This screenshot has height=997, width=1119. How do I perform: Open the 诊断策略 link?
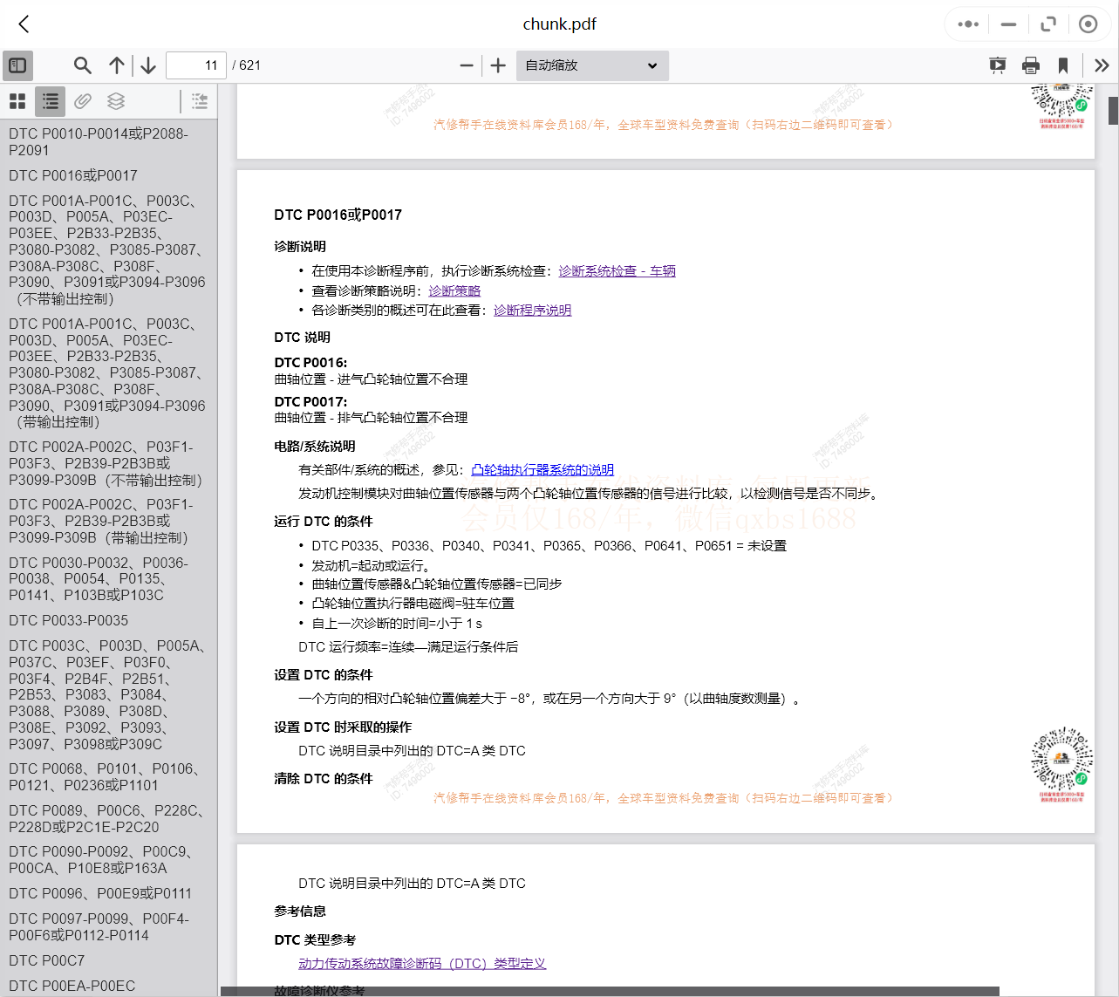(454, 290)
